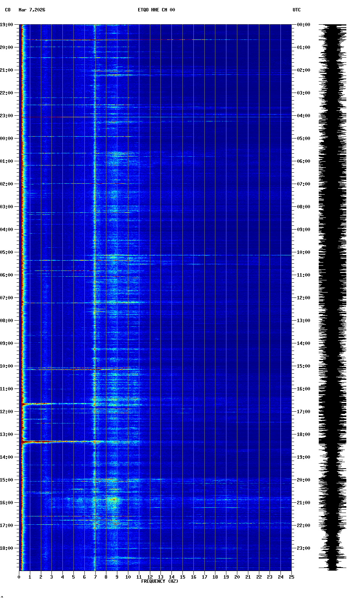Select 05:00 on the local time axis

[7, 252]
